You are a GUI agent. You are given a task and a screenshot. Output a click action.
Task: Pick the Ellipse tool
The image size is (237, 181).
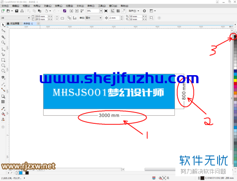3,65
